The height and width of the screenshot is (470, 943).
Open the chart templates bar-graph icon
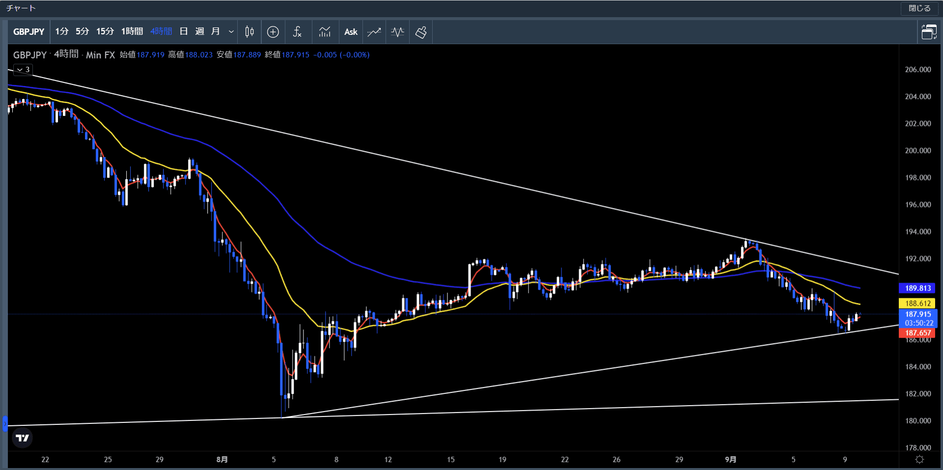point(325,32)
